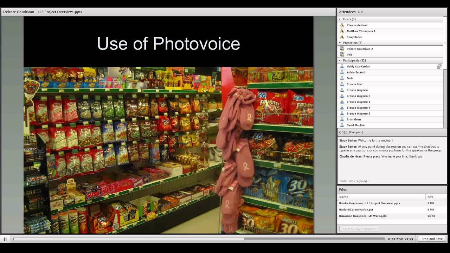Click host icon beside Claudia de Haan
This screenshot has width=450, height=253.
coord(342,25)
